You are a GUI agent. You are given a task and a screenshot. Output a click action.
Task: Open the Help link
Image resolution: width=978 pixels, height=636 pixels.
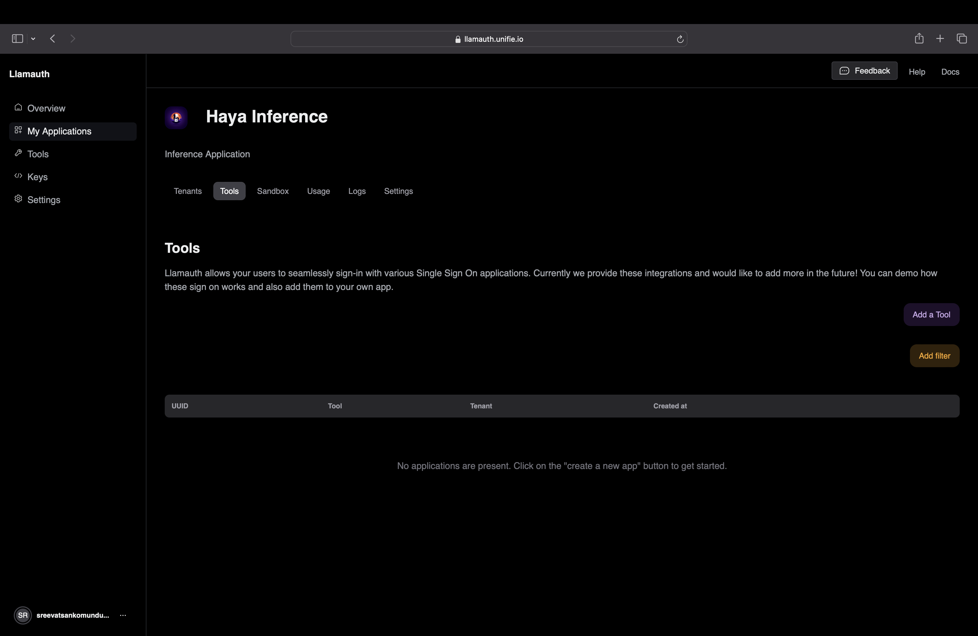pyautogui.click(x=917, y=72)
